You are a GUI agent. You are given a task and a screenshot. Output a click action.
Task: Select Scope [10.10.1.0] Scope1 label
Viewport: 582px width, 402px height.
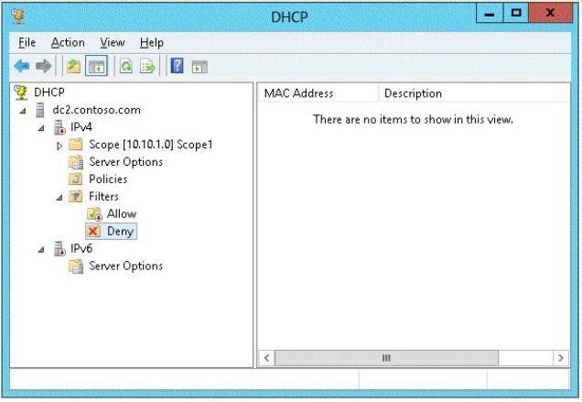[x=151, y=145]
